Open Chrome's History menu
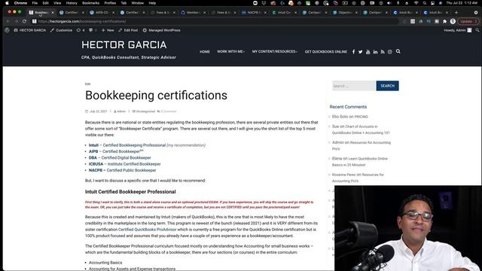The image size is (482, 271). 72,3
